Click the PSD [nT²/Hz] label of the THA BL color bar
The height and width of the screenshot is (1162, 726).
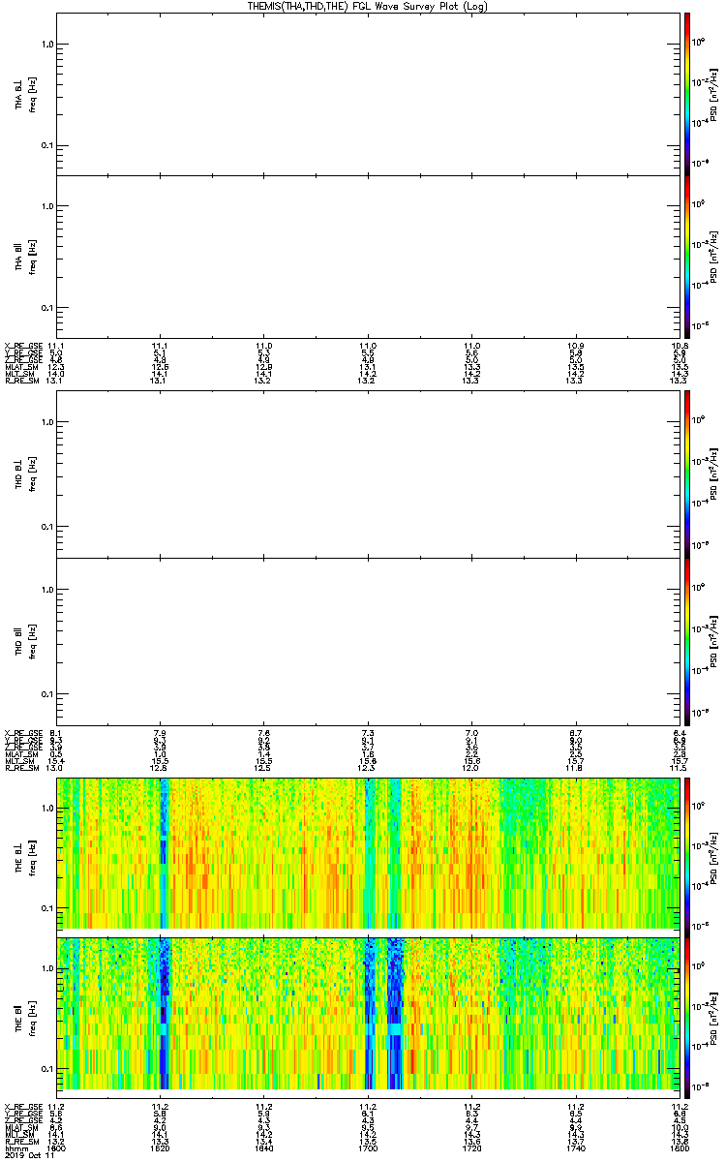coord(713,94)
